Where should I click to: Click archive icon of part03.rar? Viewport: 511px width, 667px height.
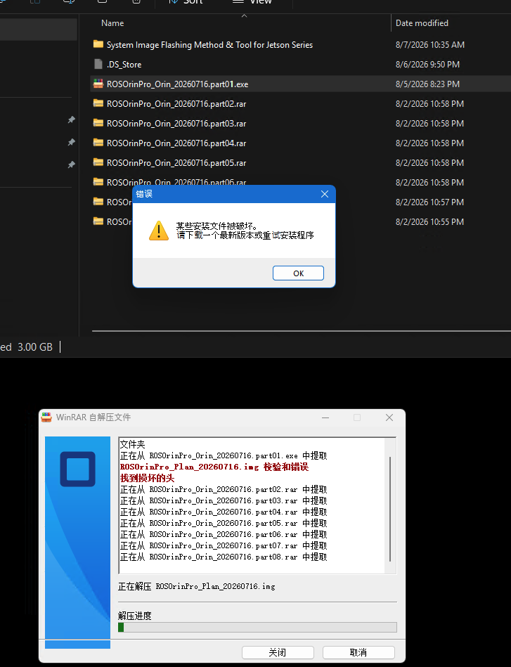pos(98,123)
